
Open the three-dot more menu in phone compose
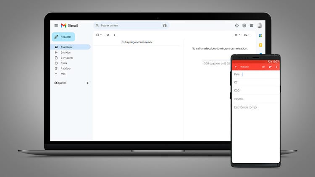276,67
